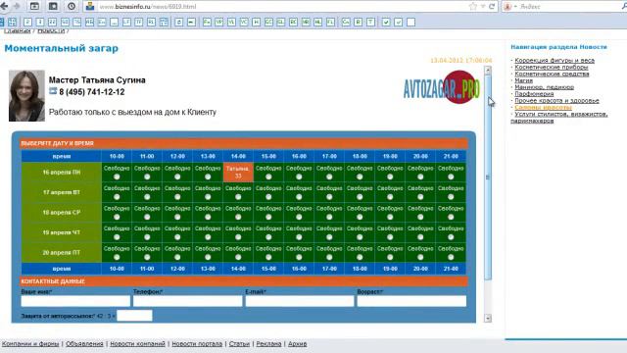
Task: Select 14-00 slot on 17 апреля ВТ
Action: (238, 197)
